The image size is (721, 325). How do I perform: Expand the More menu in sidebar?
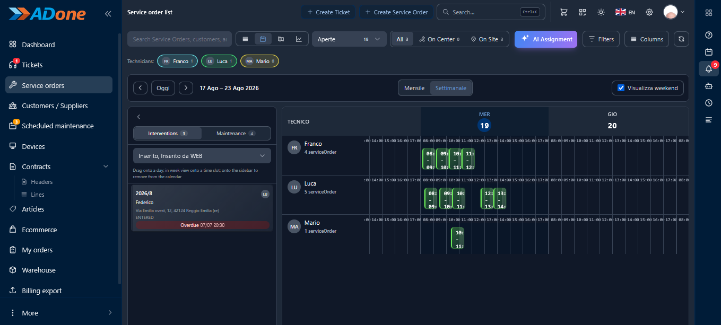(x=61, y=313)
